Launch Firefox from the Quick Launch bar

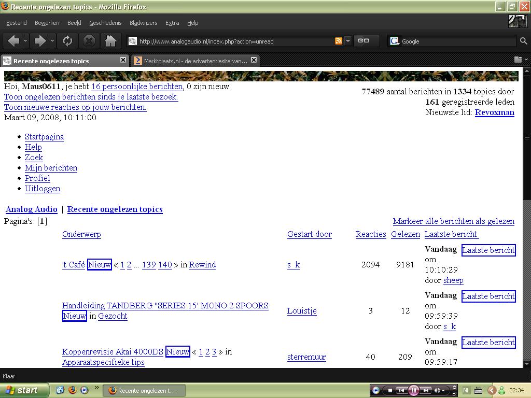click(x=72, y=390)
